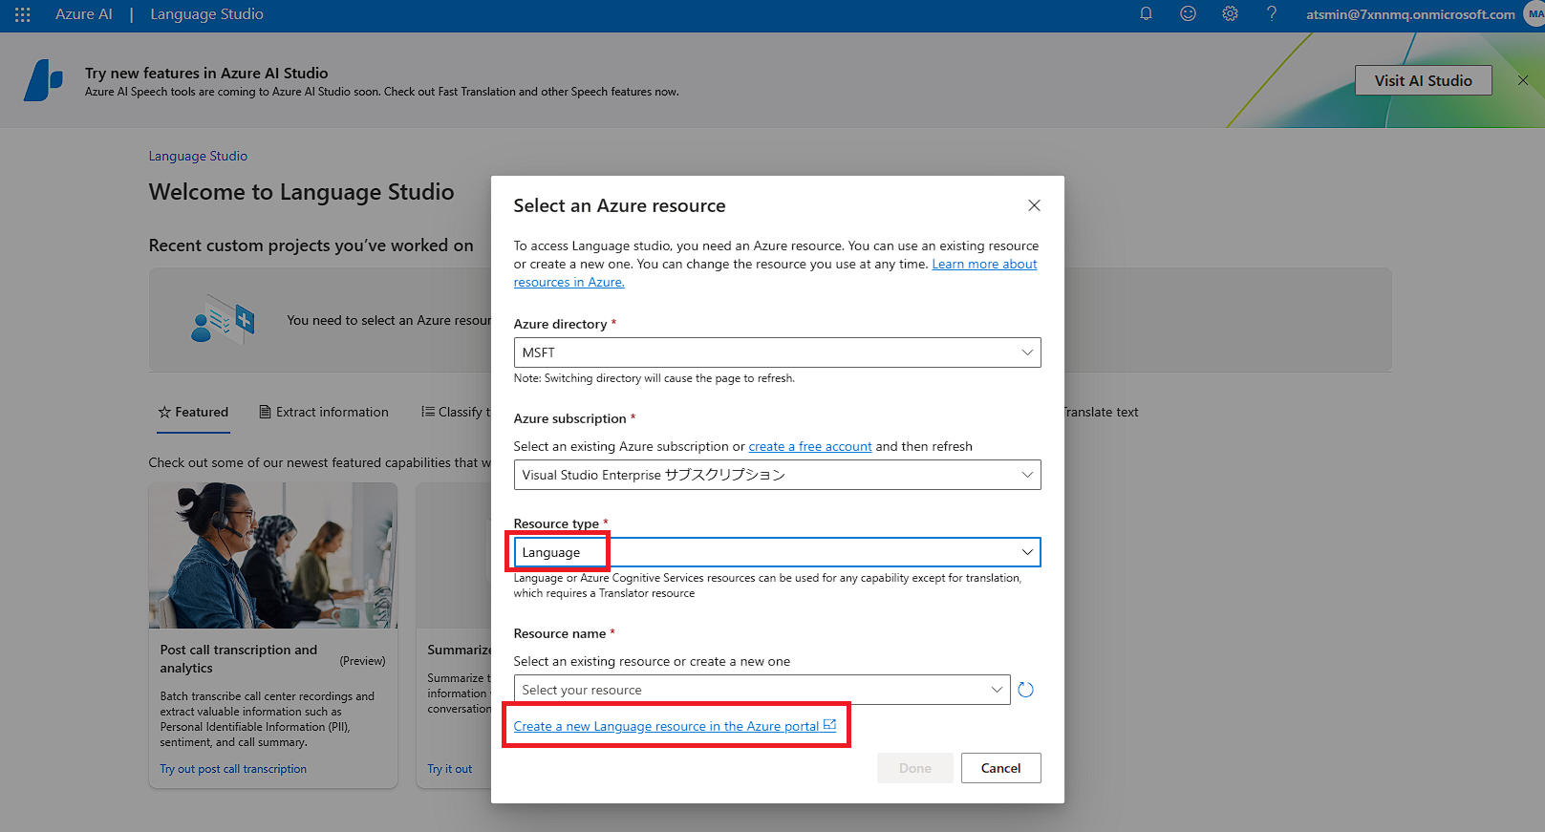The image size is (1545, 832).
Task: Open the notifications bell
Action: click(x=1146, y=14)
